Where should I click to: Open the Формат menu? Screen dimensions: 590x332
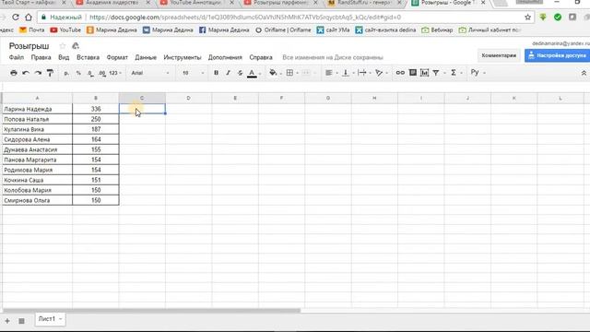click(x=117, y=57)
